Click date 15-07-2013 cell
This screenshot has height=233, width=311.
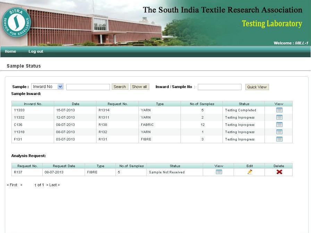click(x=75, y=110)
